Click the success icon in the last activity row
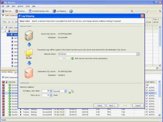This screenshot has height=122, width=163. coord(10,115)
